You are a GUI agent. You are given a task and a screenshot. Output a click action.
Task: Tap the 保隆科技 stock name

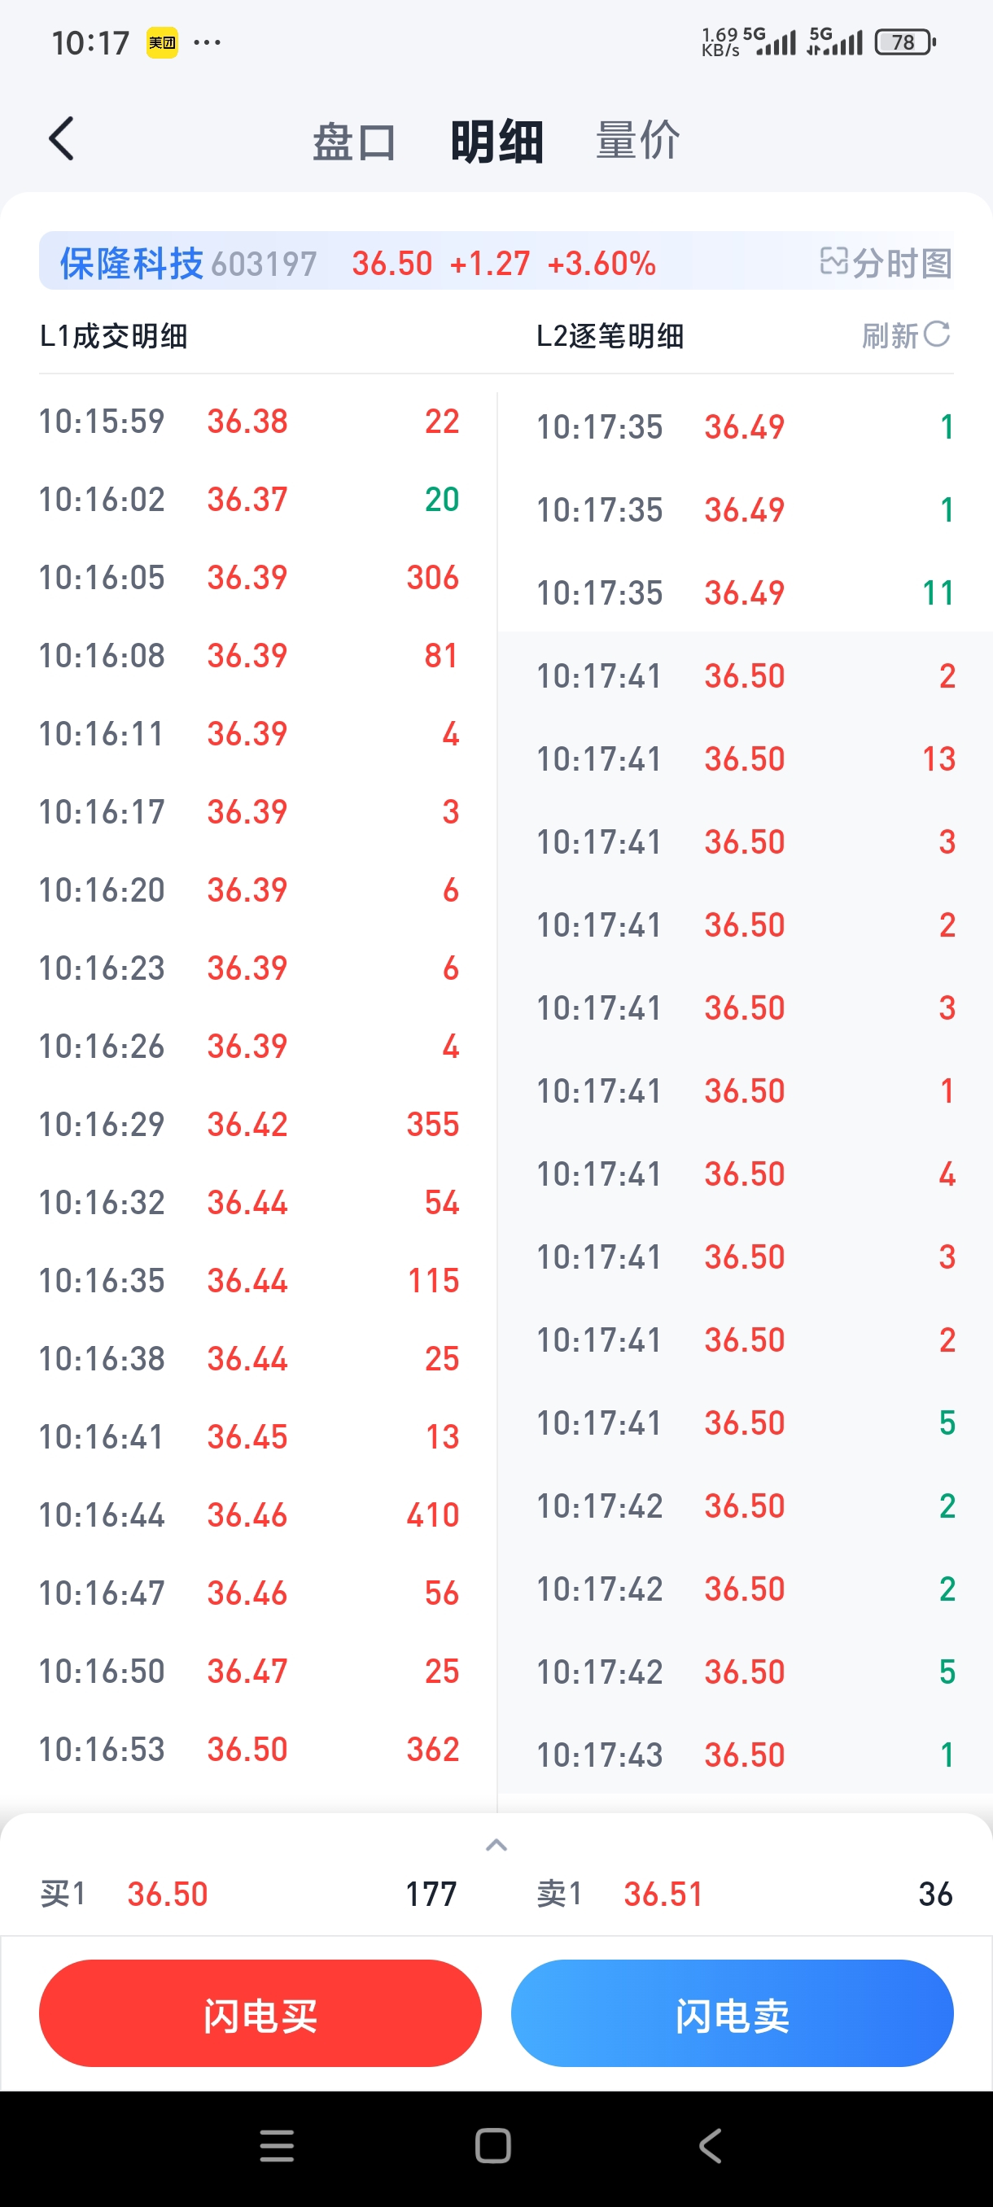tap(131, 263)
